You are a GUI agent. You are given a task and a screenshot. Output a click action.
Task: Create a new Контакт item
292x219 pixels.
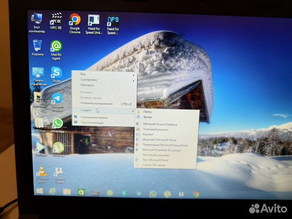pyautogui.click(x=167, y=135)
